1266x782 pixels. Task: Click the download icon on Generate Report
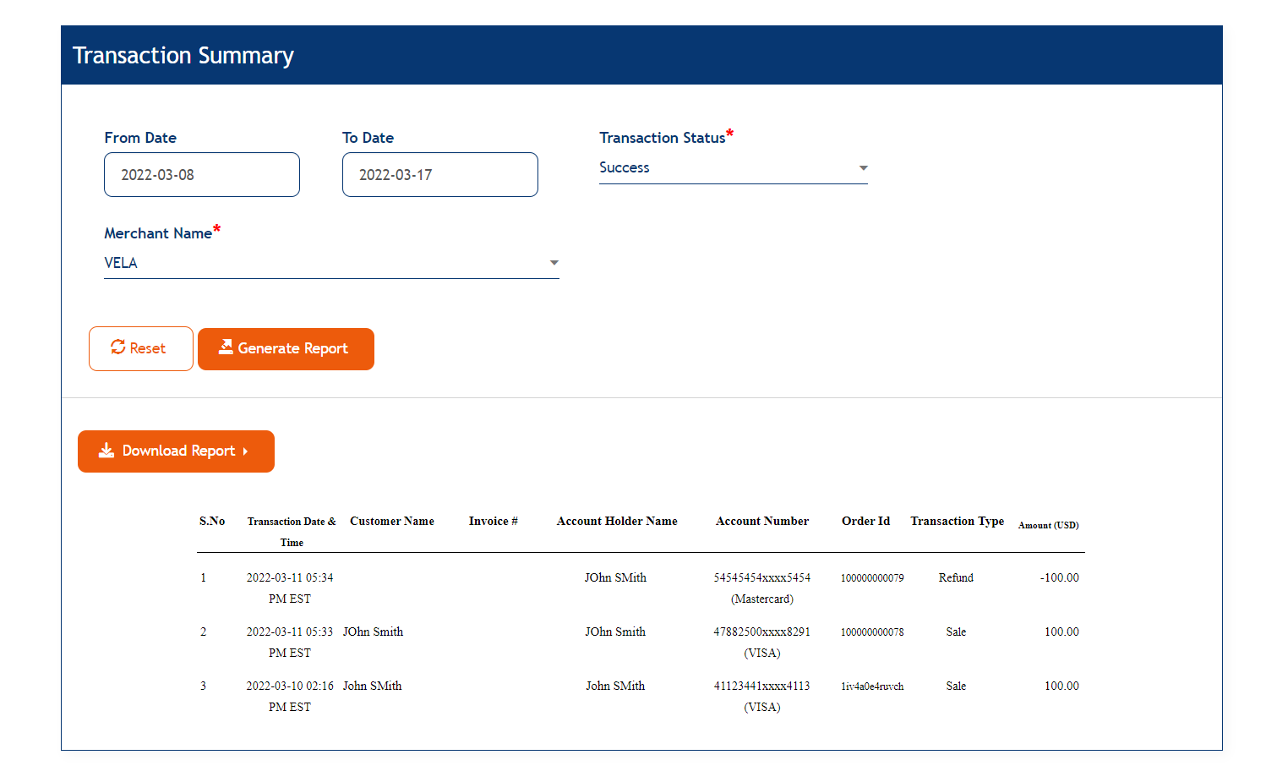coord(226,347)
